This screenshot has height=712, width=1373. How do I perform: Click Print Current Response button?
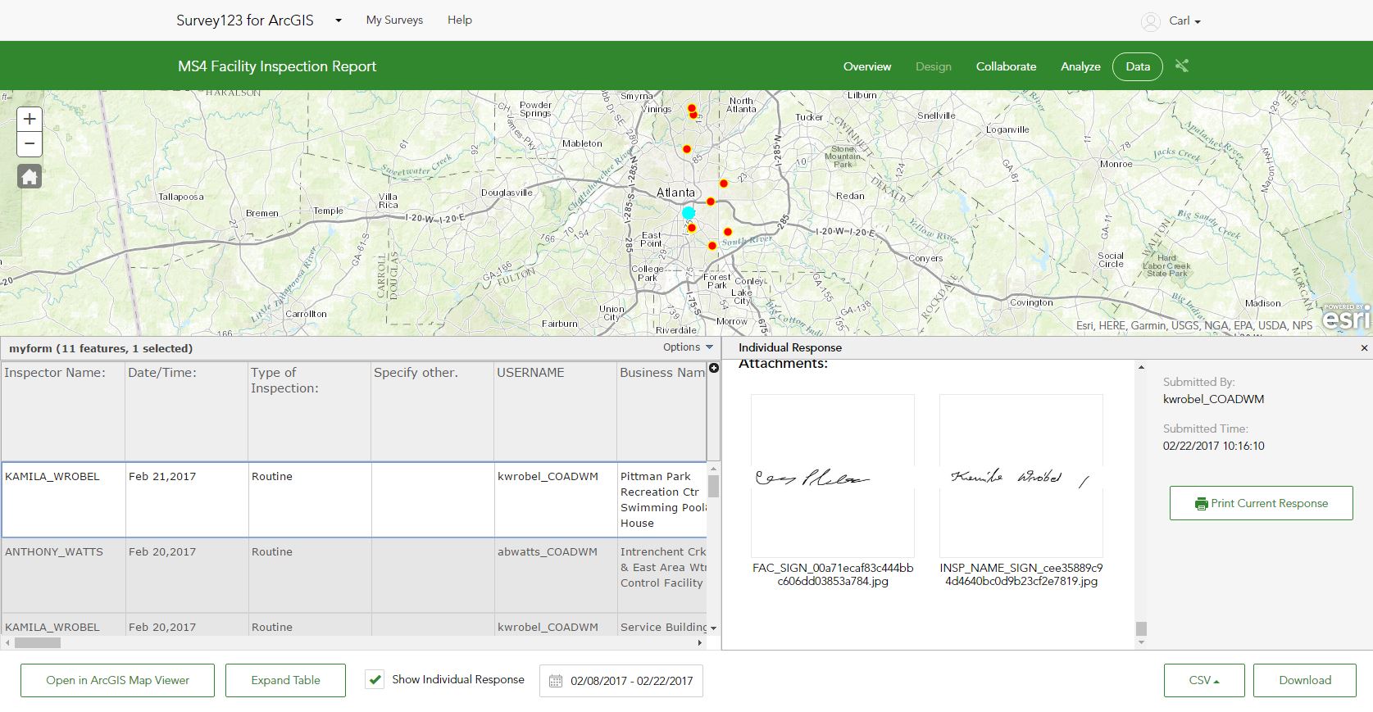[1261, 503]
